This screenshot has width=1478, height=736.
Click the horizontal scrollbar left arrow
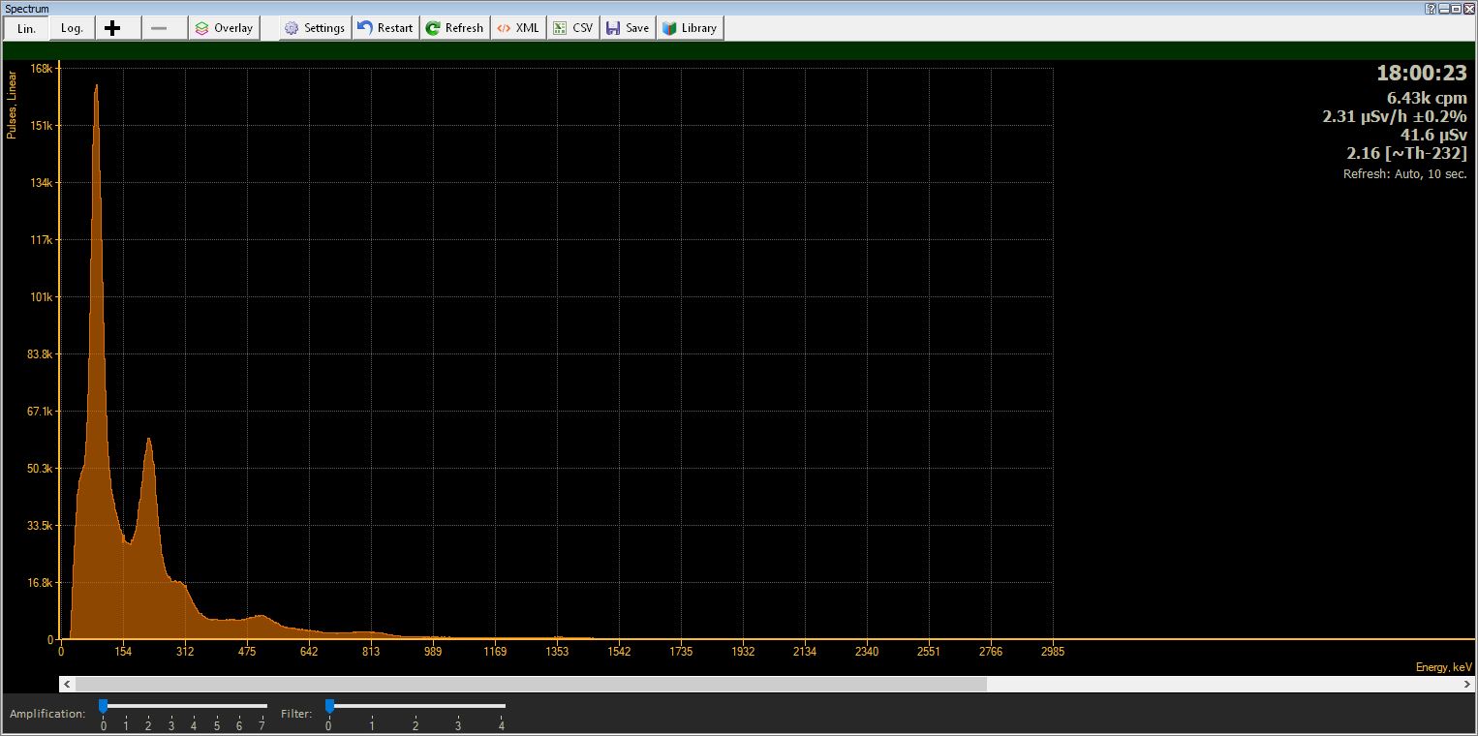(x=67, y=684)
